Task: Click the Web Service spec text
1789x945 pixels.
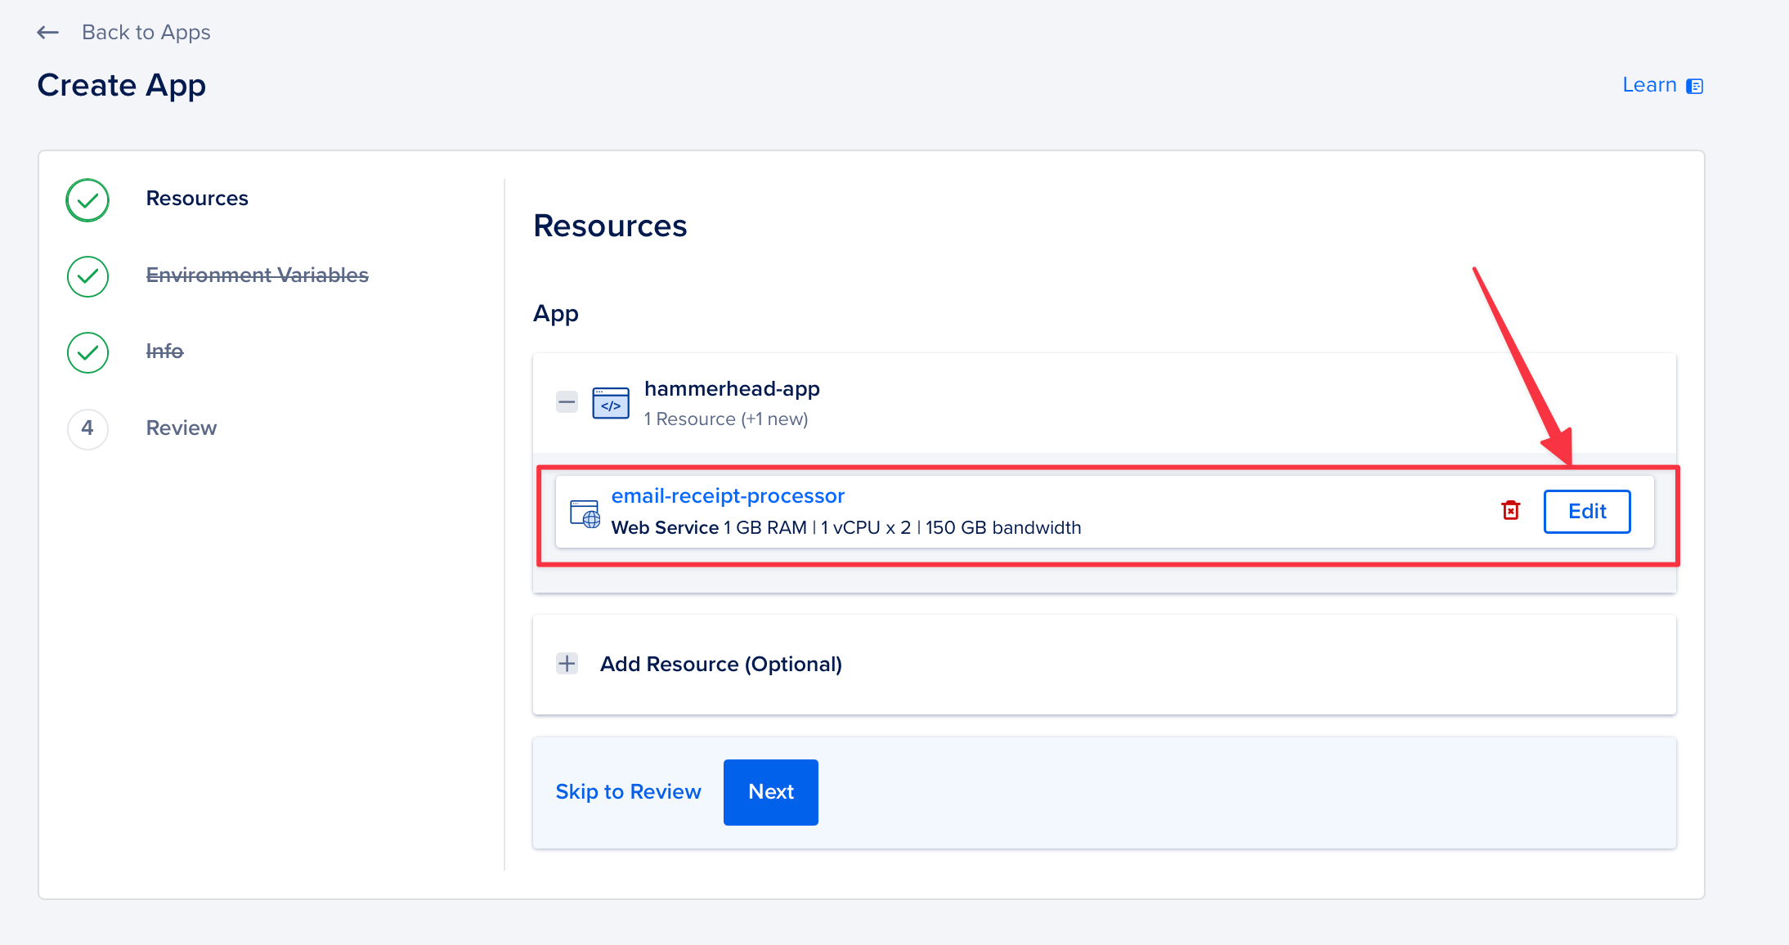Action: click(846, 528)
